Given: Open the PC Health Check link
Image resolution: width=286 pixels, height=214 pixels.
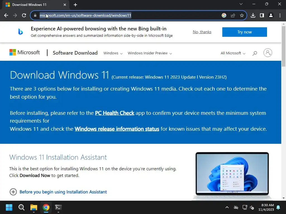Looking at the screenshot, I should [x=115, y=113].
